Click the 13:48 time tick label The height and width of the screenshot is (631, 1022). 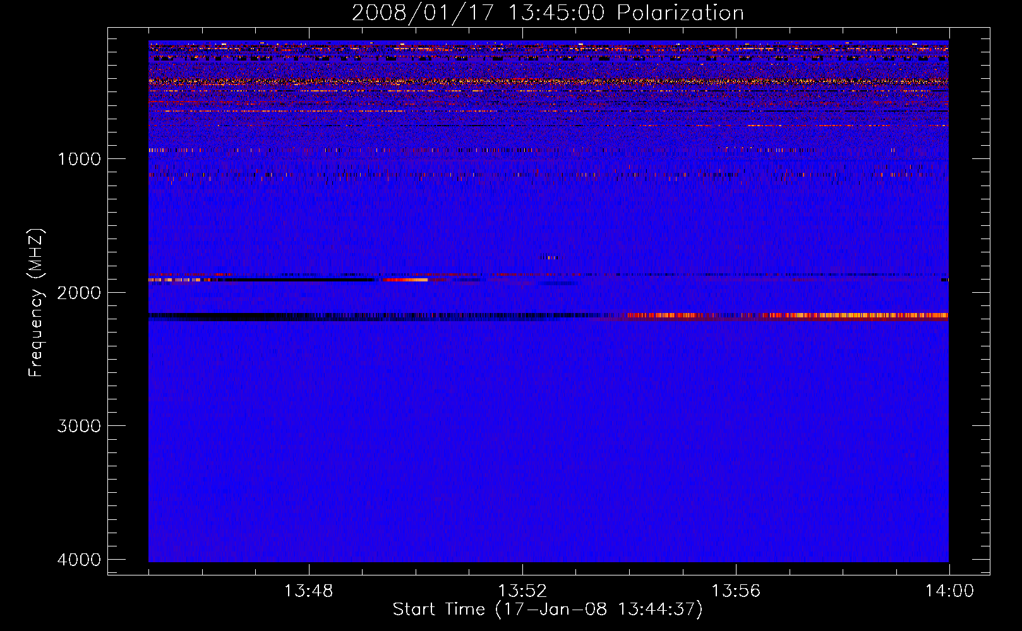(308, 591)
